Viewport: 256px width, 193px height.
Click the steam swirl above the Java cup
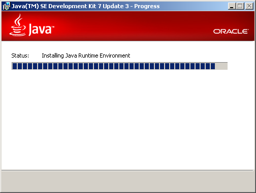pos(18,19)
